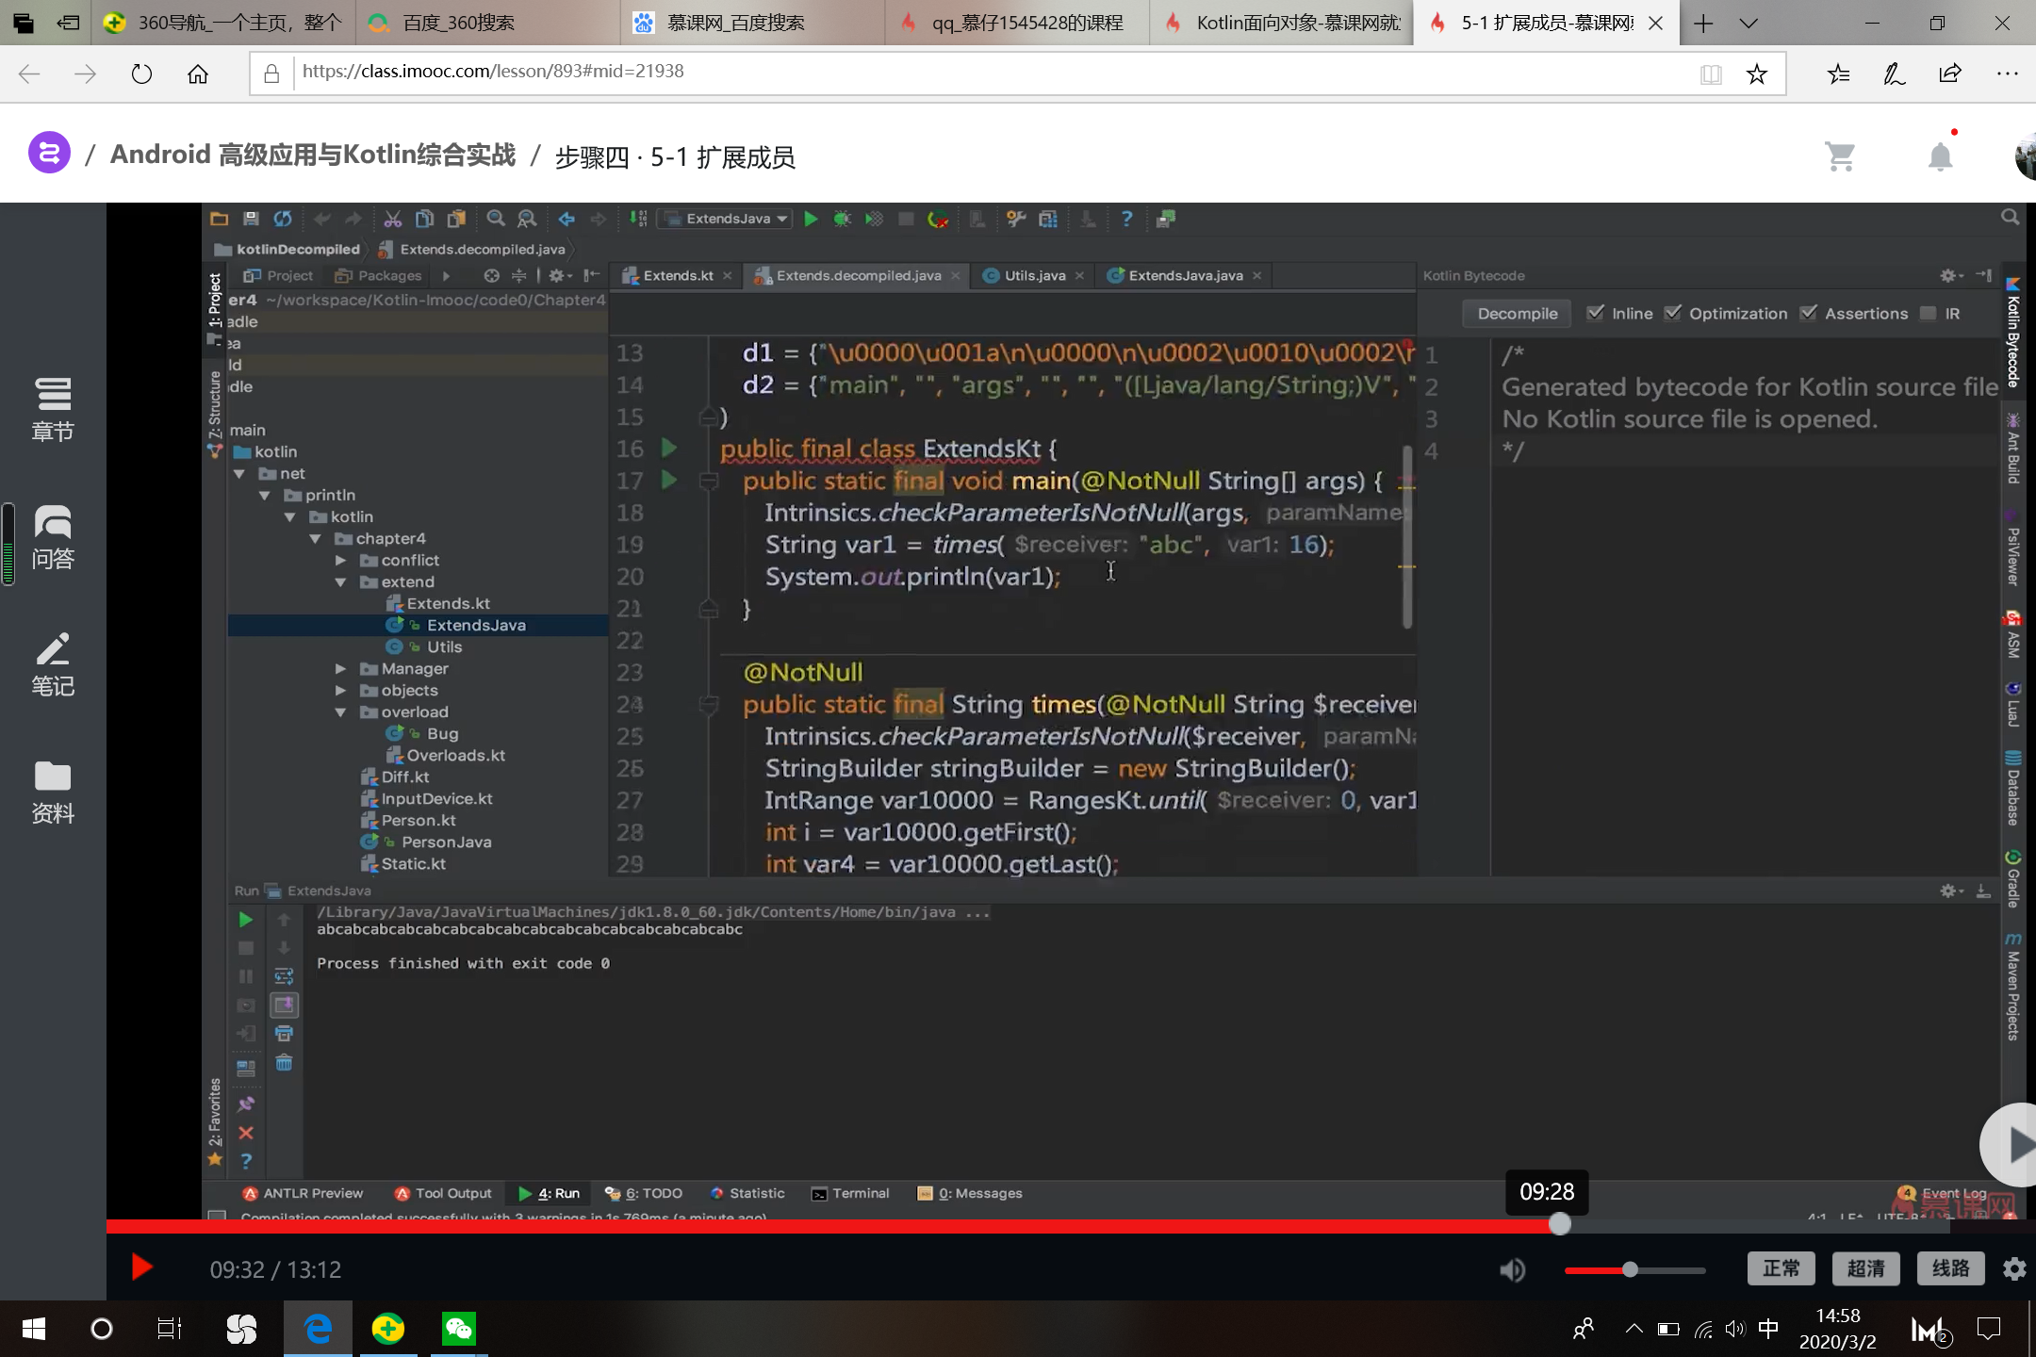Screen dimensions: 2036x1357
Task: Click the IDE search everywhere magnifier
Action: coord(2010,218)
